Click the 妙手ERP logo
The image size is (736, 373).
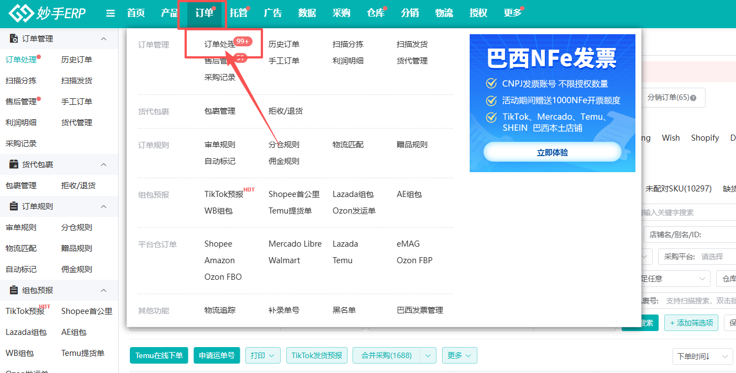pos(47,13)
